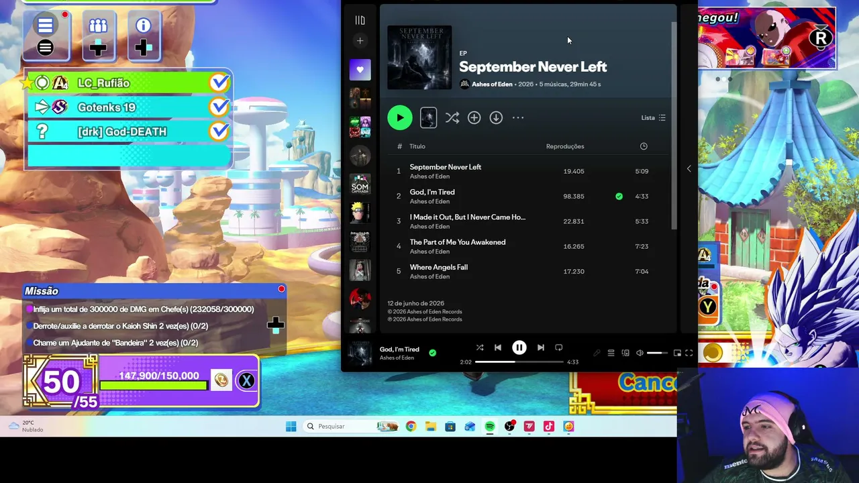Open the Naruto cover playlist in sidebar
859x483 pixels.
pos(360,213)
